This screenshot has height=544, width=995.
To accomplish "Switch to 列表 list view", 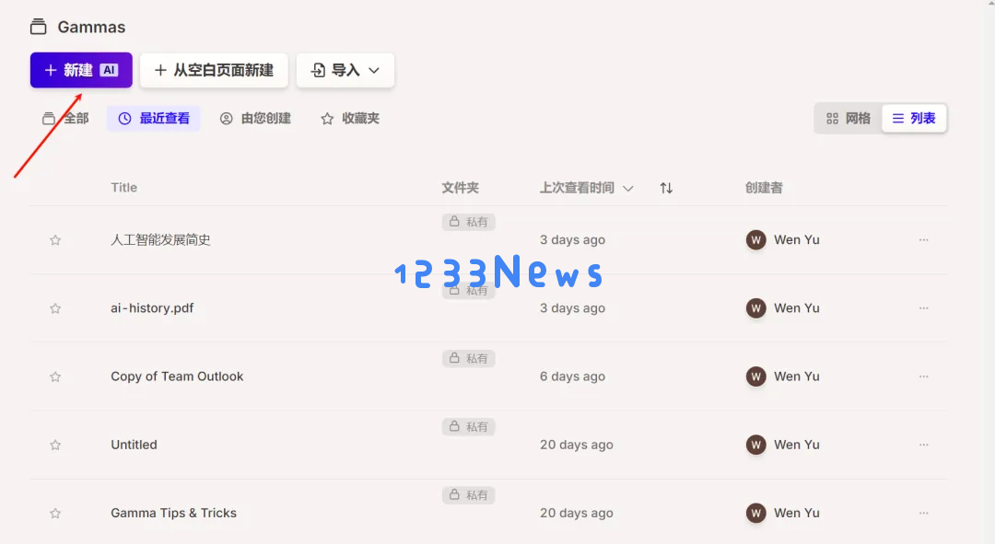I will pos(914,119).
